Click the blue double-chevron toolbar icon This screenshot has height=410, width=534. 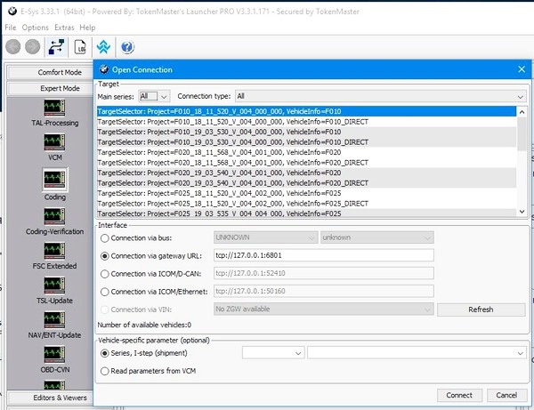pos(105,47)
